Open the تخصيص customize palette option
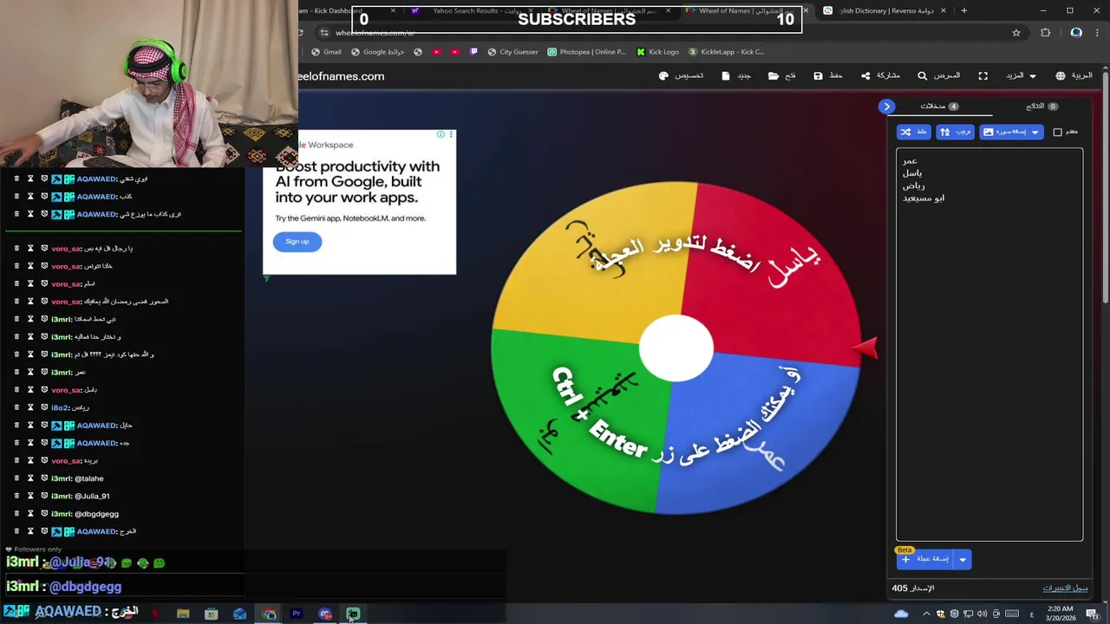Screen dimensions: 1110x624 pos(681,75)
